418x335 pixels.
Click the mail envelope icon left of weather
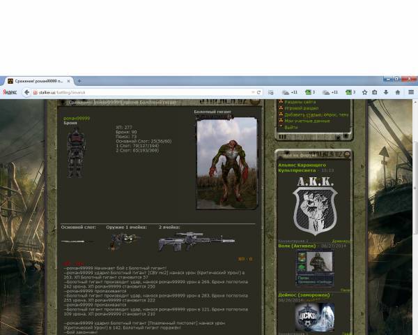coord(270,92)
